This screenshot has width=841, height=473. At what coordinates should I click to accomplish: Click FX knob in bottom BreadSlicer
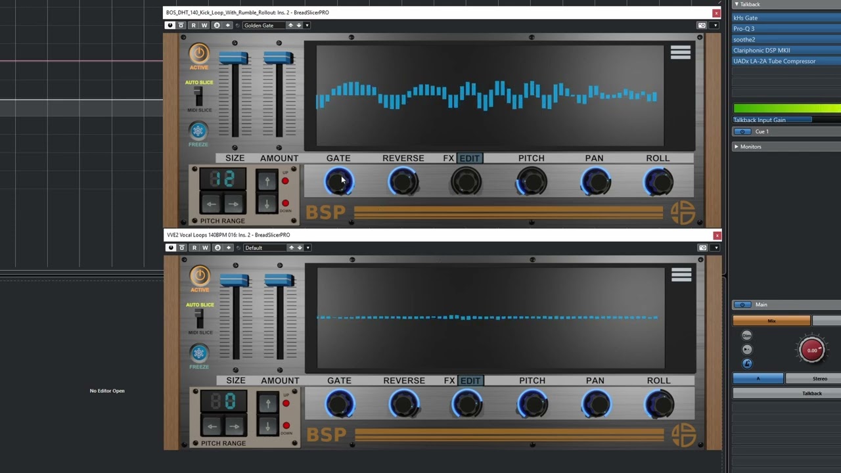[x=466, y=404]
